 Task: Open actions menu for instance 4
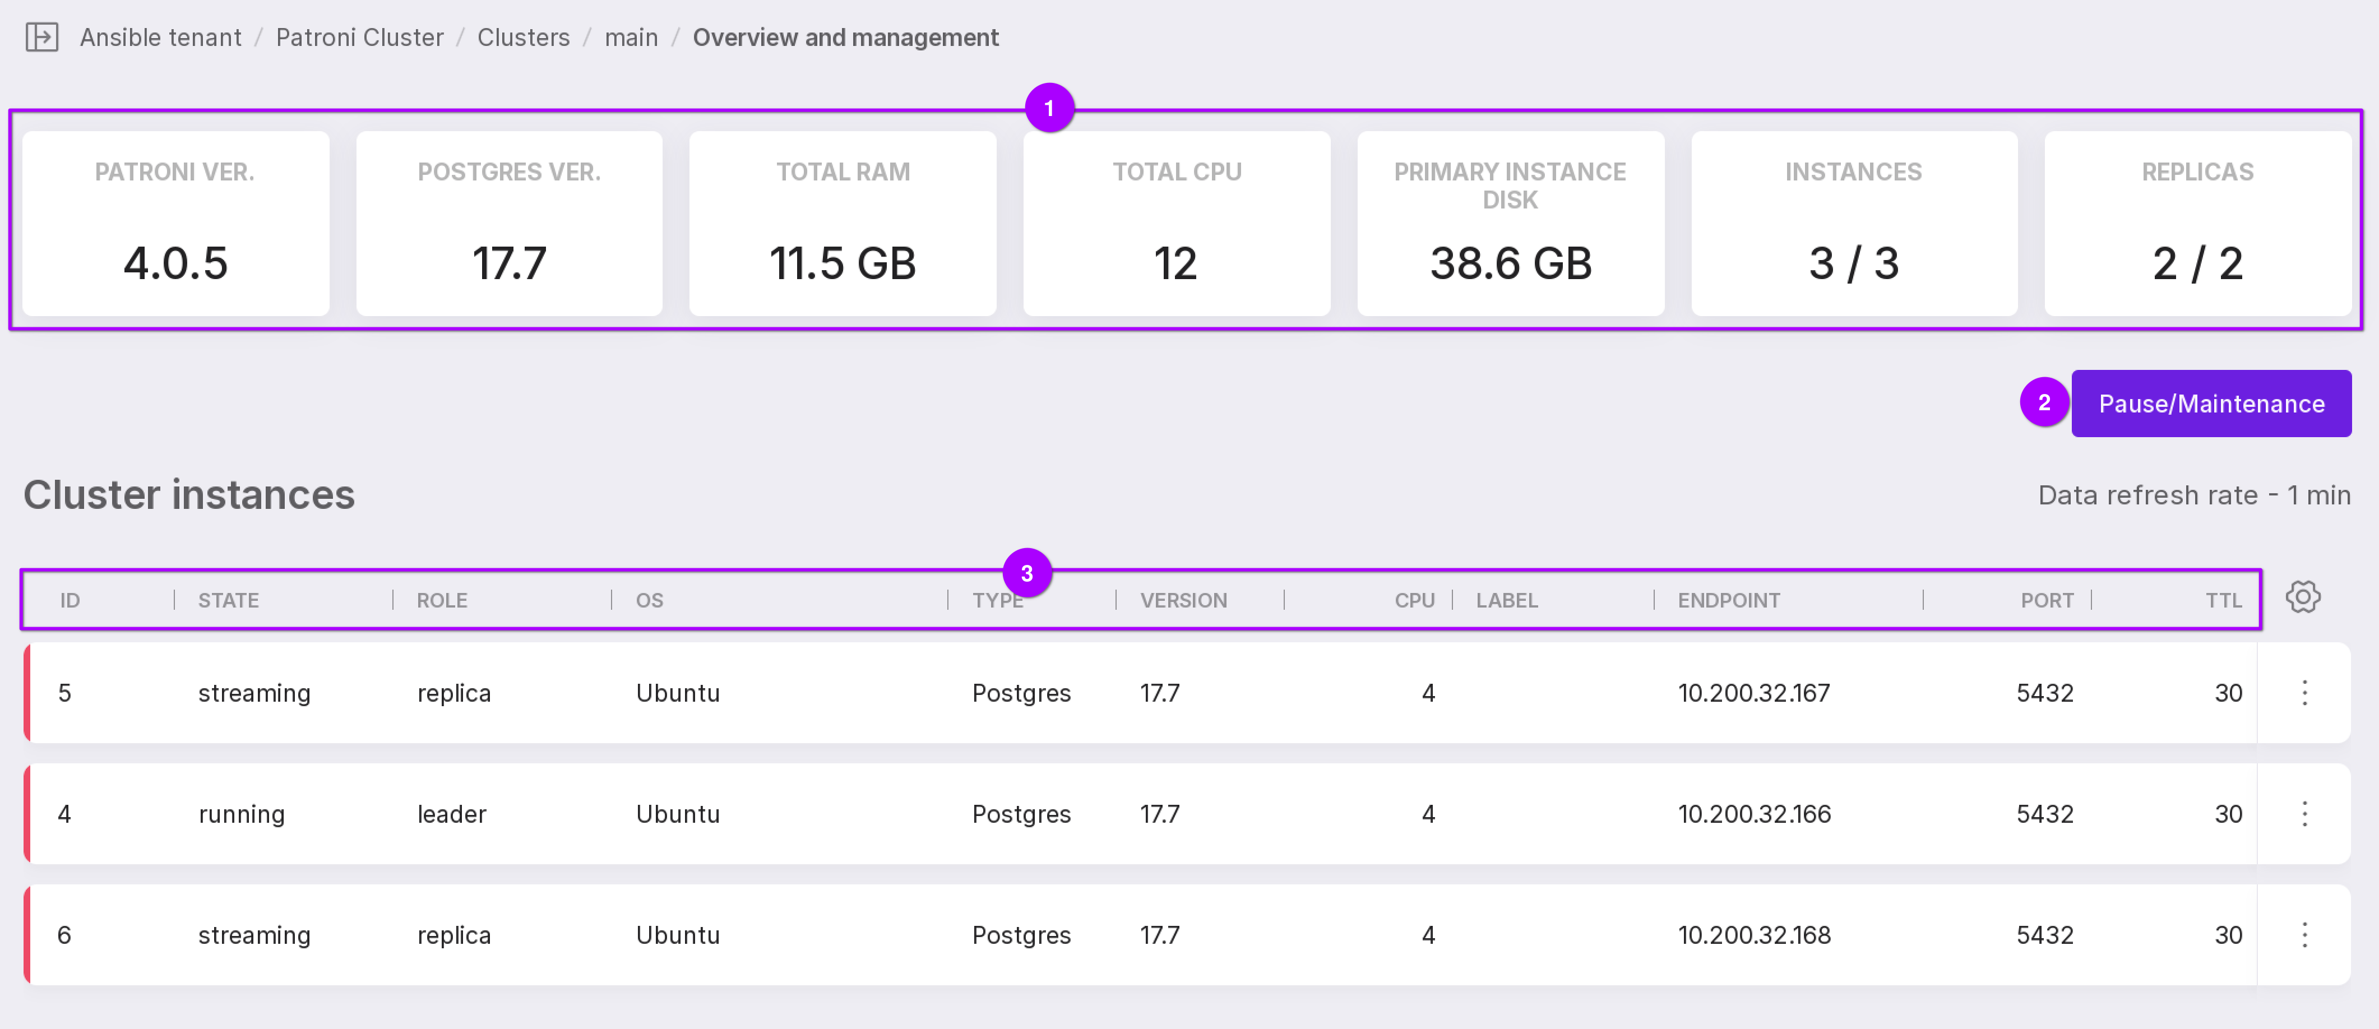point(2304,814)
